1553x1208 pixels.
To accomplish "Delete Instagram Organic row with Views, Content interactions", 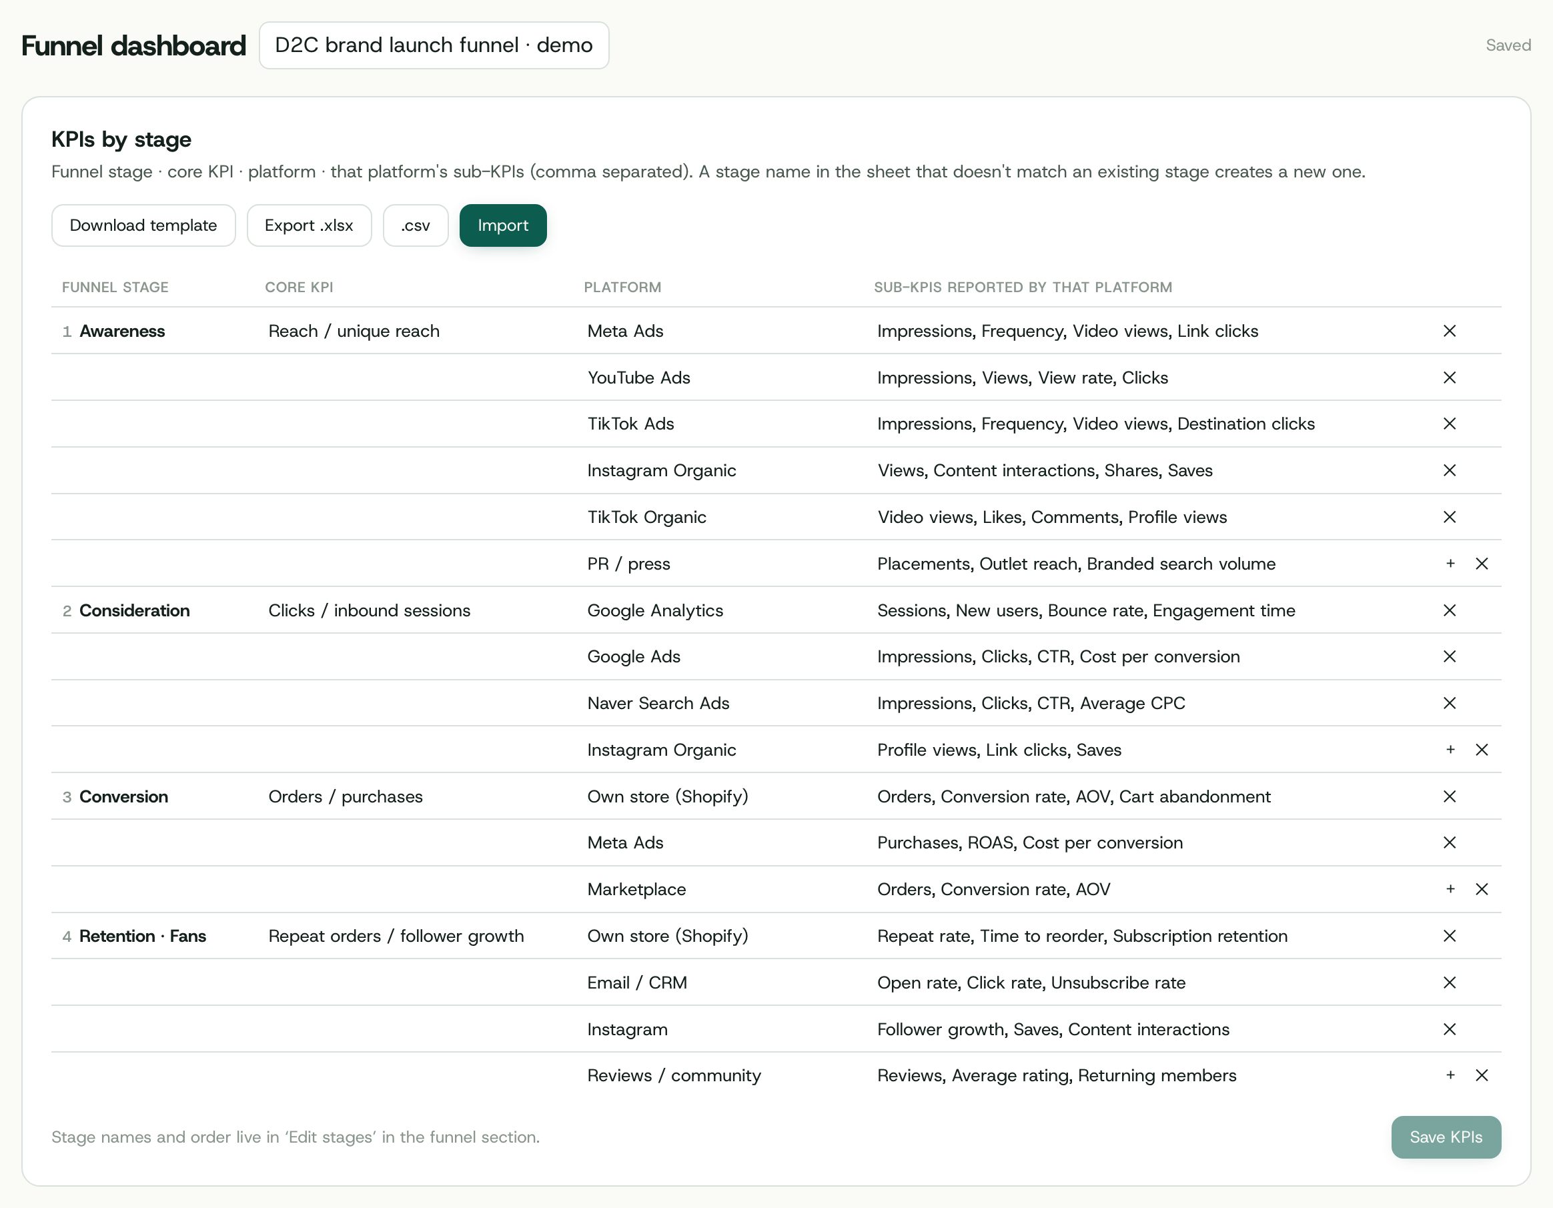I will click(x=1449, y=471).
